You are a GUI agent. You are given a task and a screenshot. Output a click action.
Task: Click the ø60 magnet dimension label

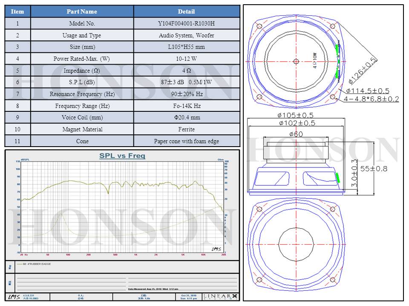(x=296, y=134)
